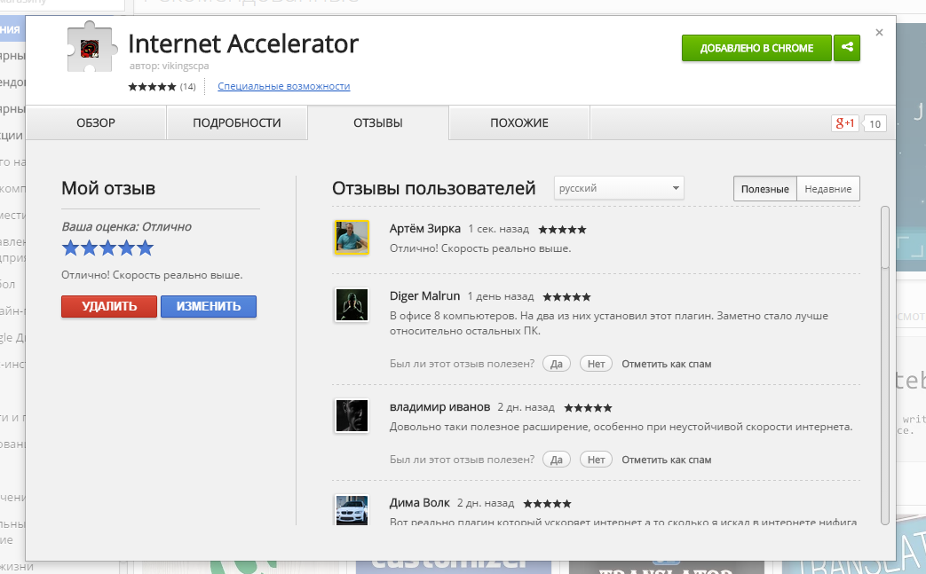Open the Дима Волк reviewer name
Image resolution: width=926 pixels, height=574 pixels.
[420, 503]
